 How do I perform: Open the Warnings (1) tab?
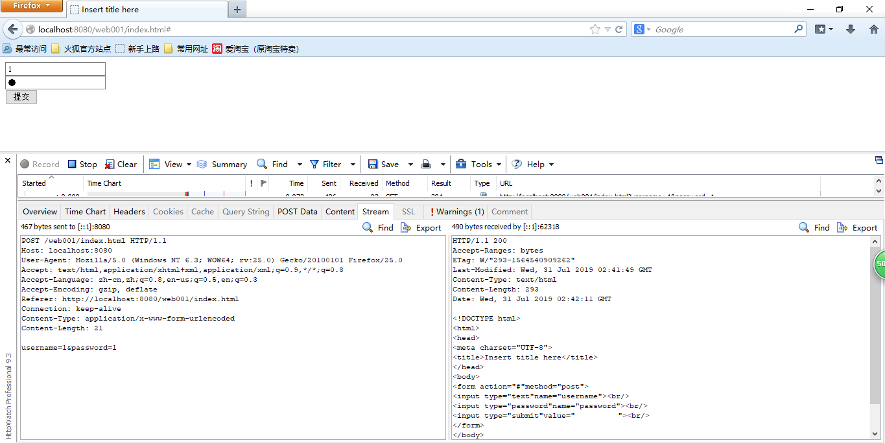pyautogui.click(x=456, y=212)
